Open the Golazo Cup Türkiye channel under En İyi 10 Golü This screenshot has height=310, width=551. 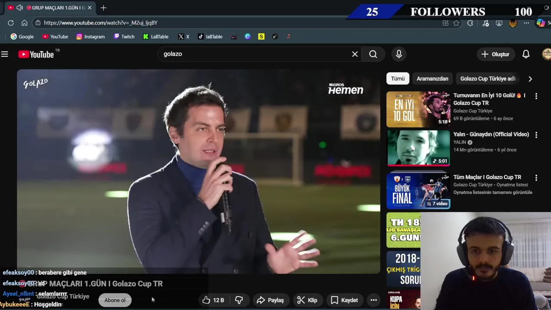tap(473, 111)
